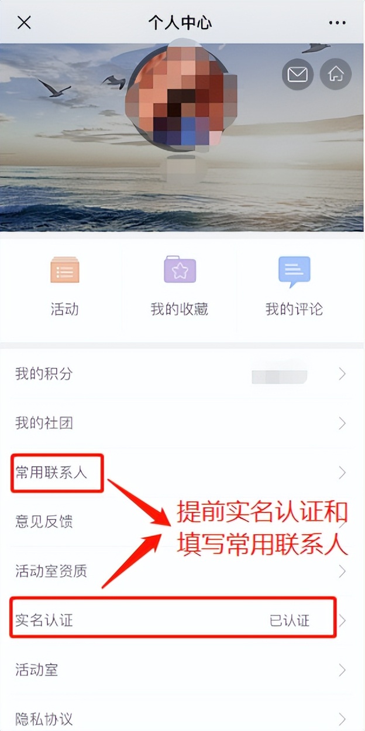Expand 隐私协议 chevron arrow
The image size is (365, 731).
[x=343, y=719]
